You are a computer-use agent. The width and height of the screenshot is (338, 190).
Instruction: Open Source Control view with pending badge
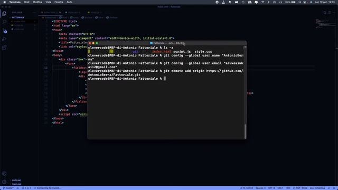[5, 31]
